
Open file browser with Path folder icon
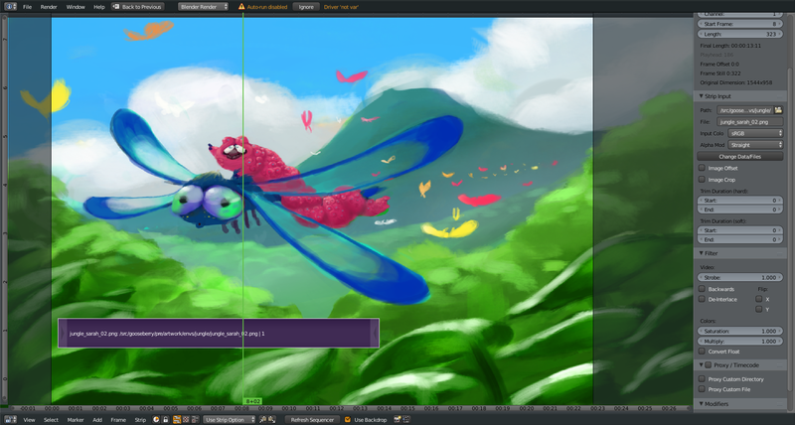pos(779,109)
